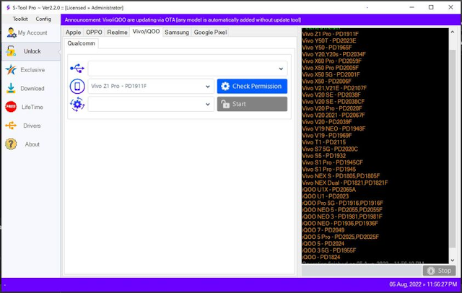Switch to the Realme tab
Screen dimensions: 462x293
click(117, 32)
